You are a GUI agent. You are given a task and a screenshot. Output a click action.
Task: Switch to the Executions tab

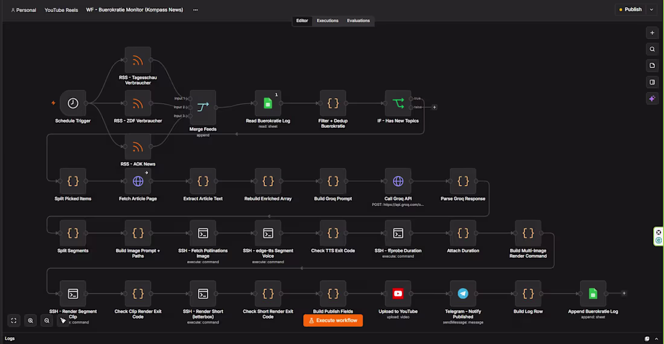click(327, 20)
